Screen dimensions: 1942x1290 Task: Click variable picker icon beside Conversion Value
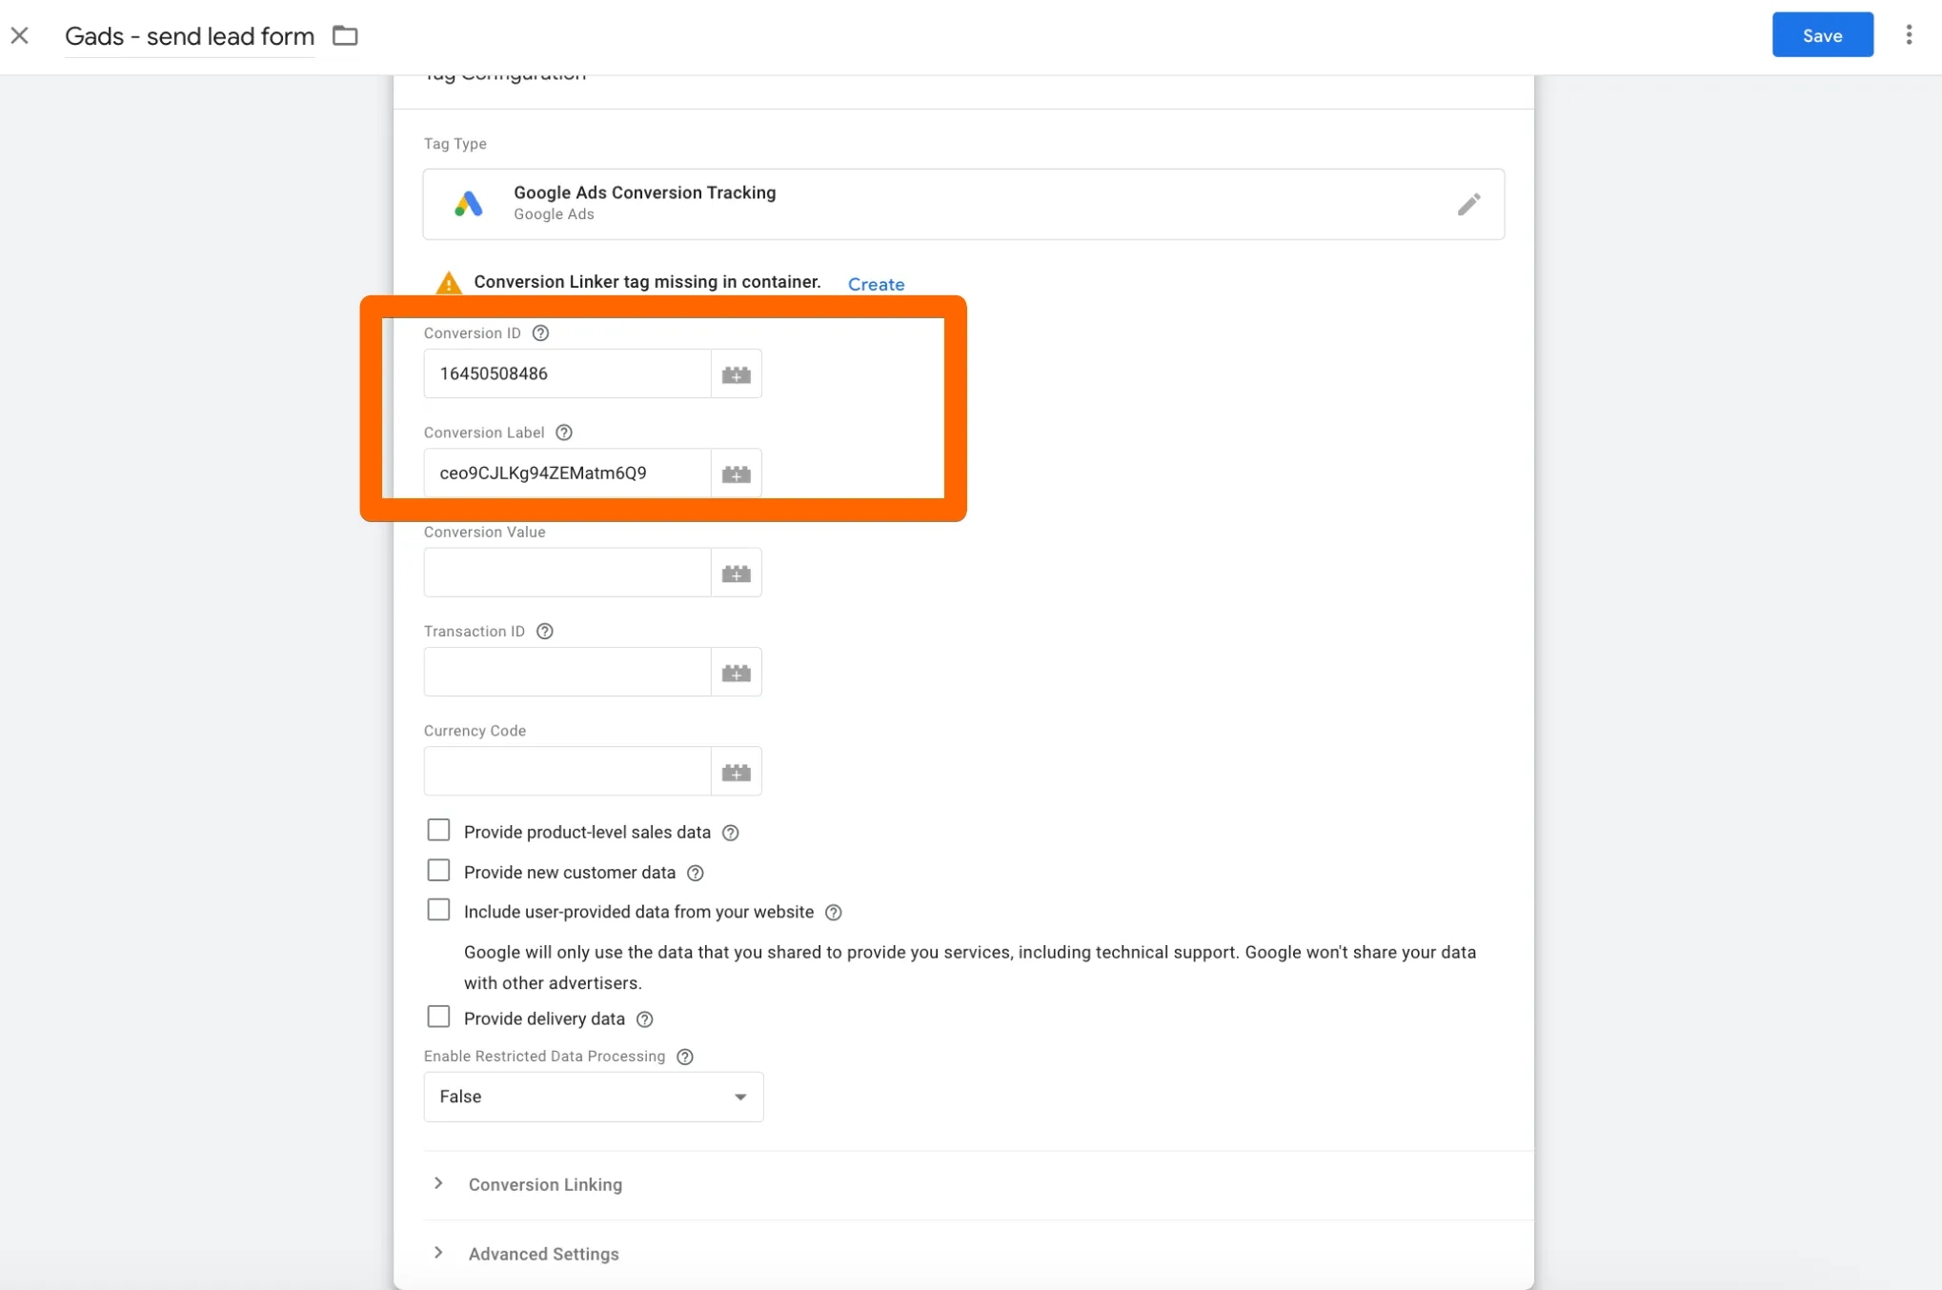pyautogui.click(x=736, y=574)
